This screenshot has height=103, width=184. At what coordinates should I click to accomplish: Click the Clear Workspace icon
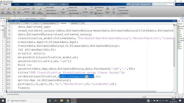coord(45,13)
